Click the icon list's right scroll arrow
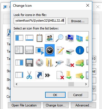The image size is (102, 109). point(86,84)
